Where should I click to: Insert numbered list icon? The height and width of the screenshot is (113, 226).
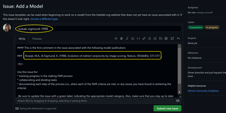pos(155,39)
